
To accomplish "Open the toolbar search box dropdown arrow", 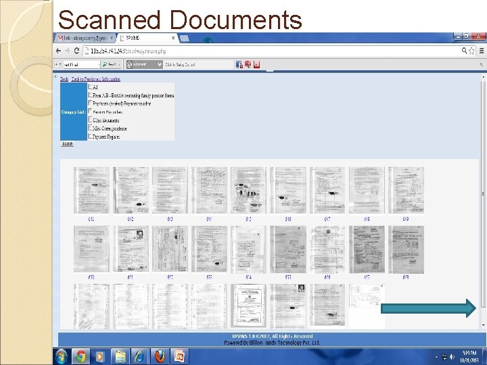I will (x=99, y=65).
